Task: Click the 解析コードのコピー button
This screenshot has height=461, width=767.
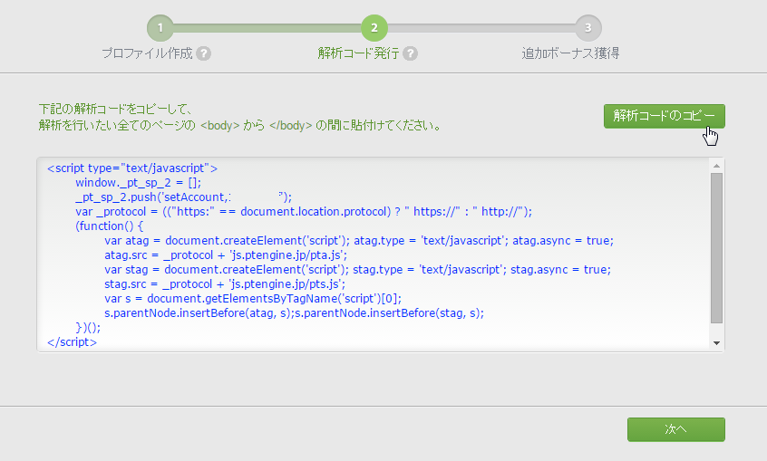Action: click(665, 116)
